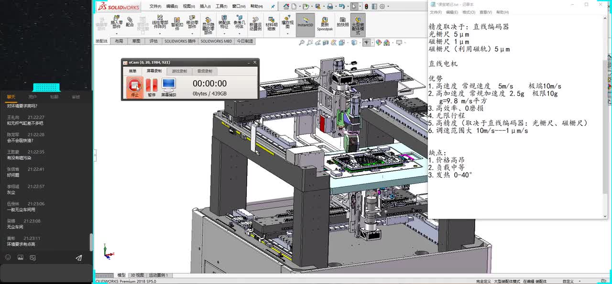Toggle Large Assembly Mode (大型装配体模式)
This screenshot has height=284, width=612.
[358, 24]
